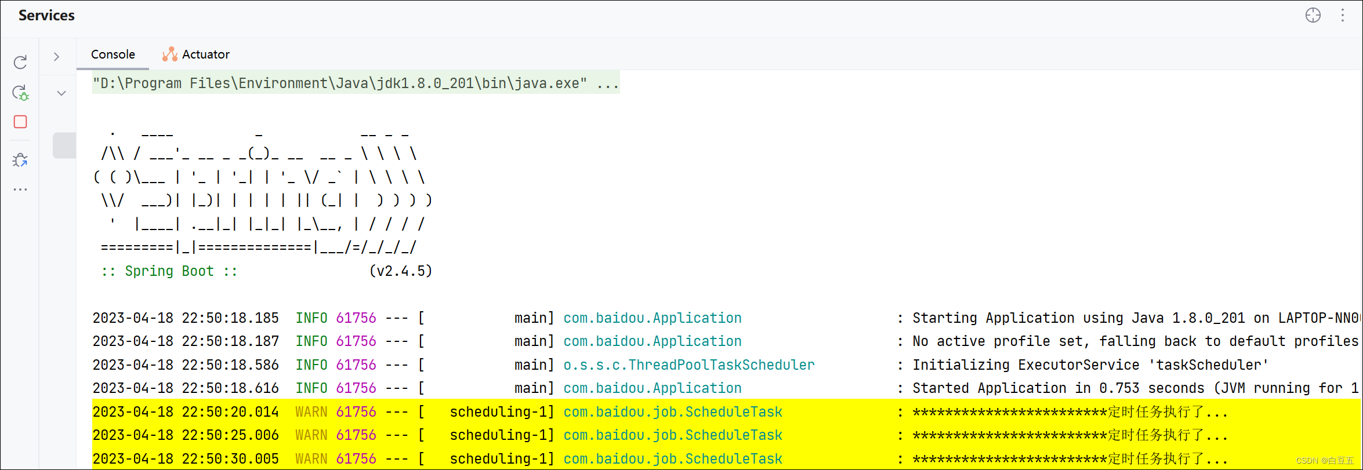Click the crosshair icon in Services header

pyautogui.click(x=1313, y=15)
